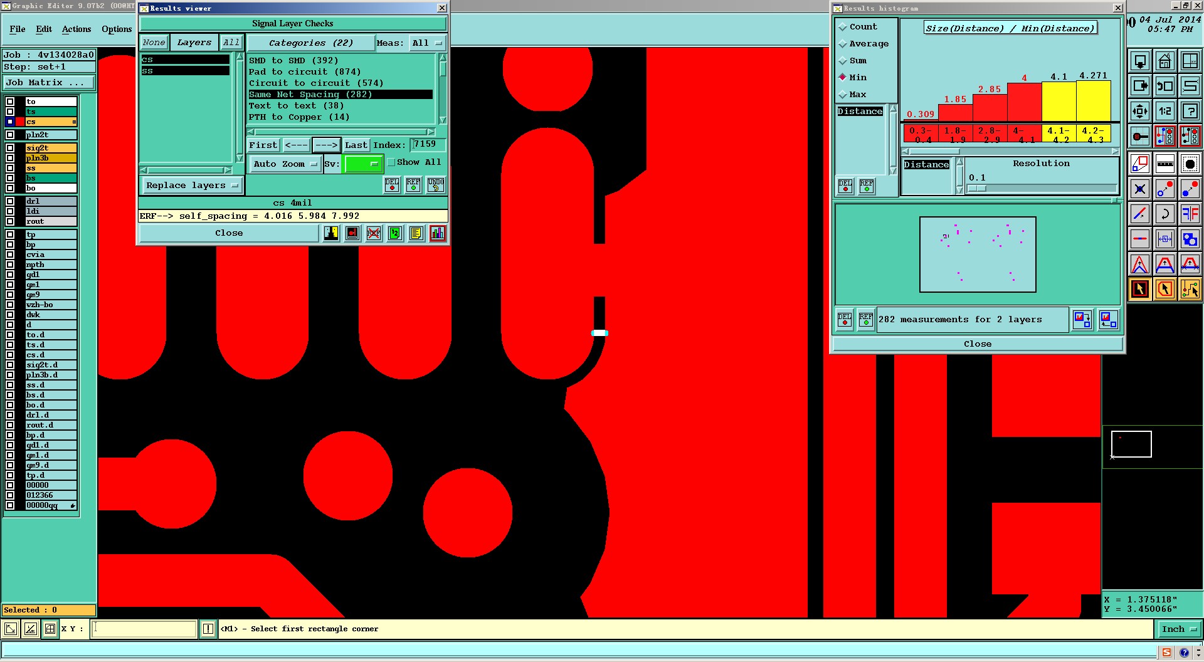Click the UNDO icon in Results viewer

pyautogui.click(x=436, y=185)
